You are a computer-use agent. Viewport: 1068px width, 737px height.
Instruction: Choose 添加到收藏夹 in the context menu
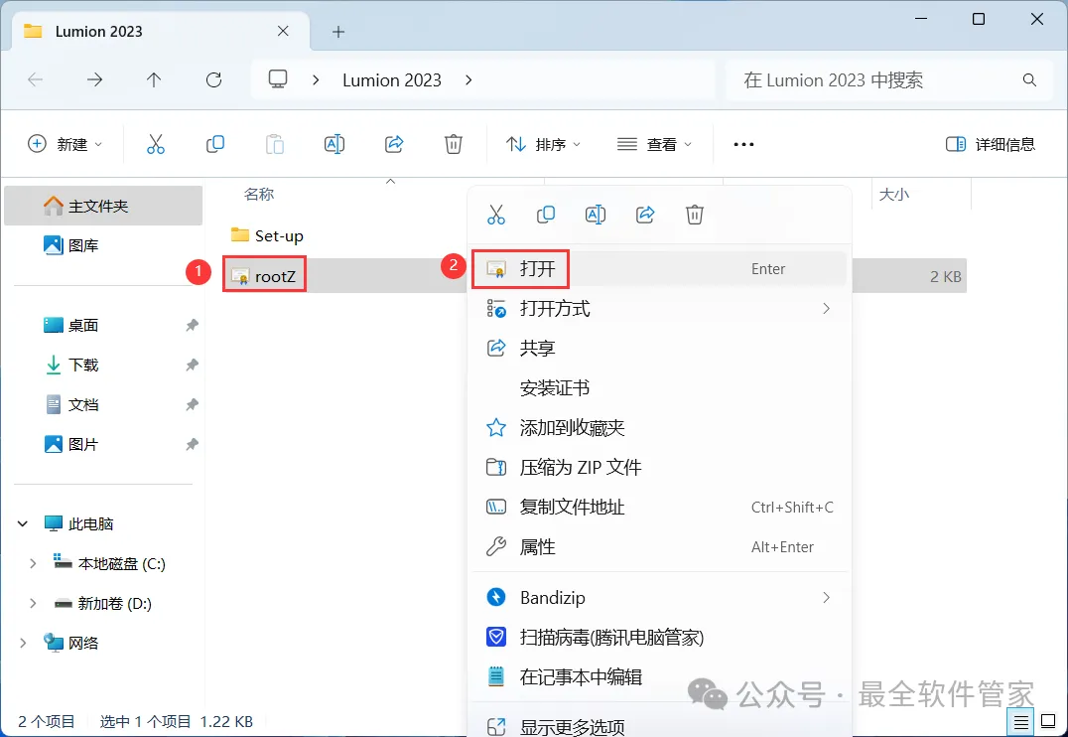pos(659,427)
